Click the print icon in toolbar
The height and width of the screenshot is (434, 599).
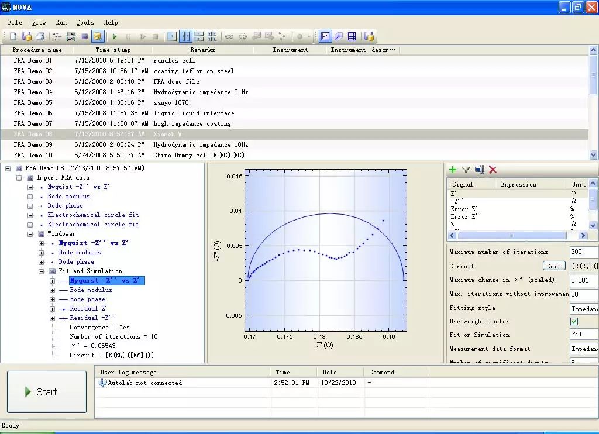[x=40, y=36]
